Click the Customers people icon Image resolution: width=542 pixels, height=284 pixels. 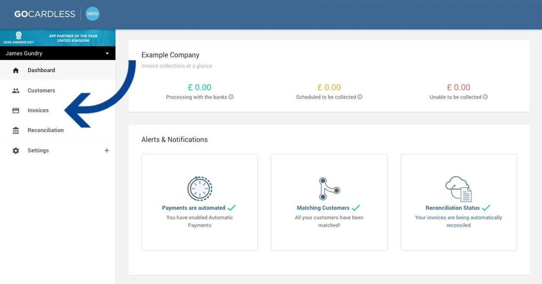tap(16, 90)
